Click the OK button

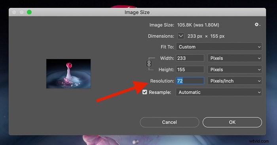tap(232, 122)
